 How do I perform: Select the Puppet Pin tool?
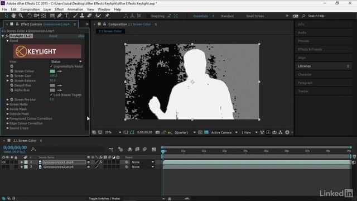tap(107, 16)
